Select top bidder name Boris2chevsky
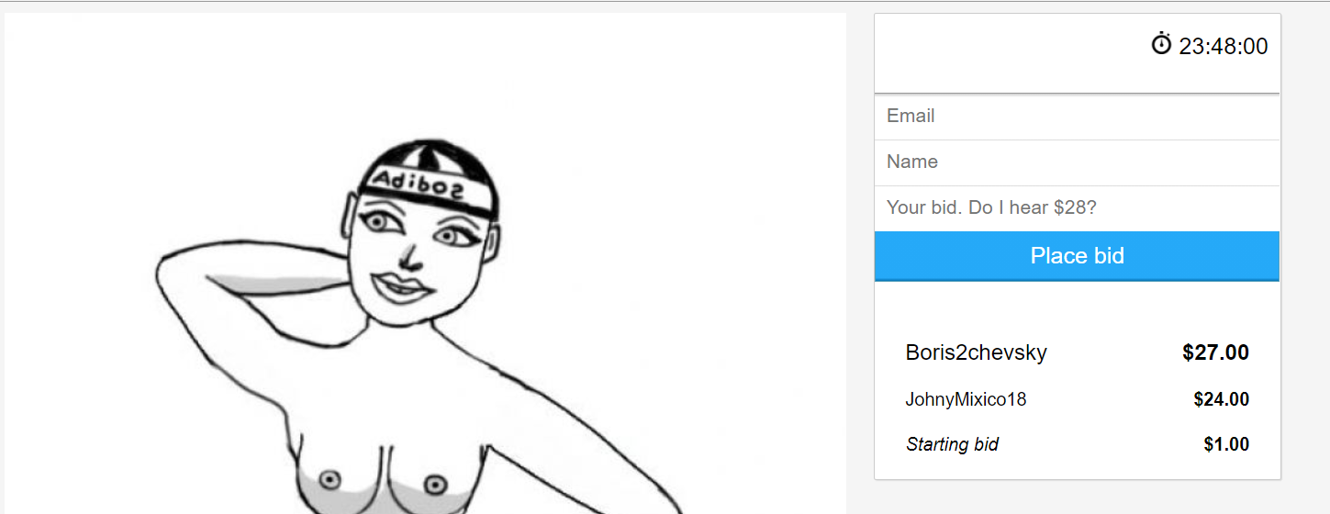 coord(976,352)
